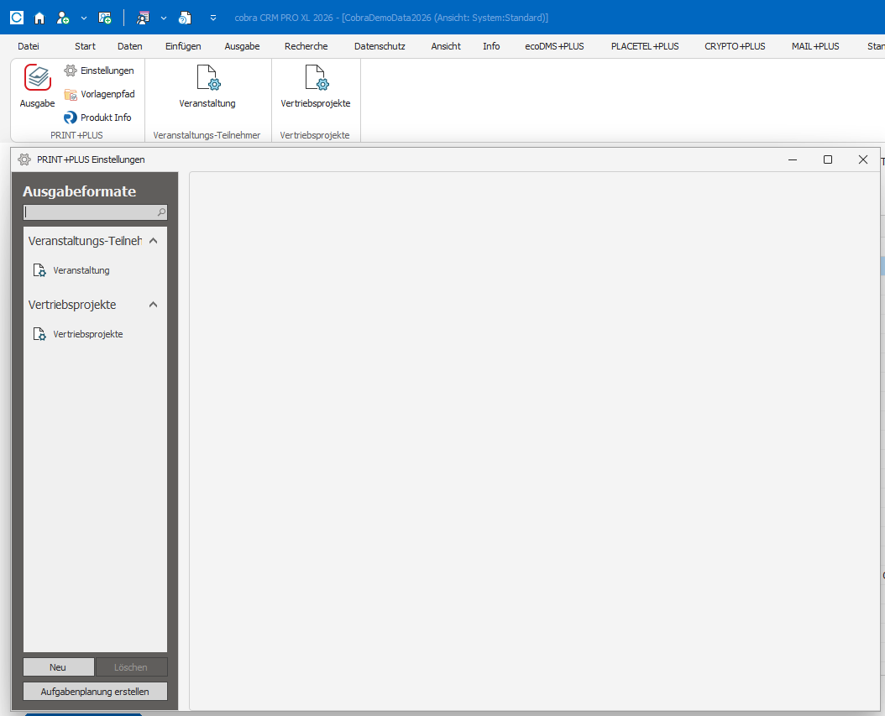Switch to the Einfügen ribbon tab
885x716 pixels.
(x=183, y=46)
